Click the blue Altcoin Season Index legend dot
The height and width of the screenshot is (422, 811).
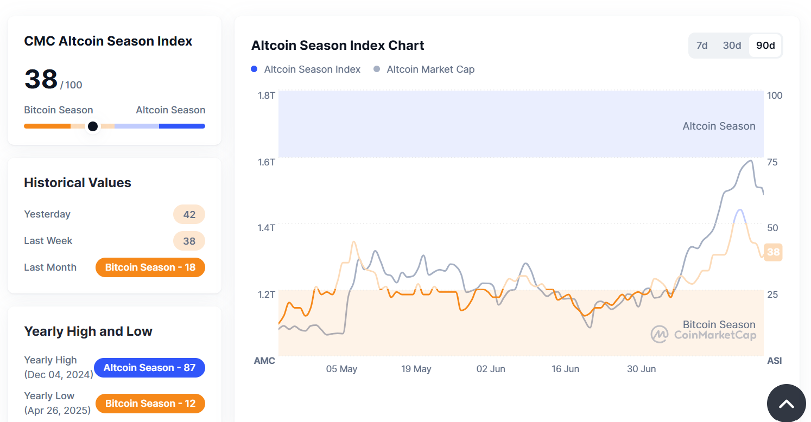point(254,69)
